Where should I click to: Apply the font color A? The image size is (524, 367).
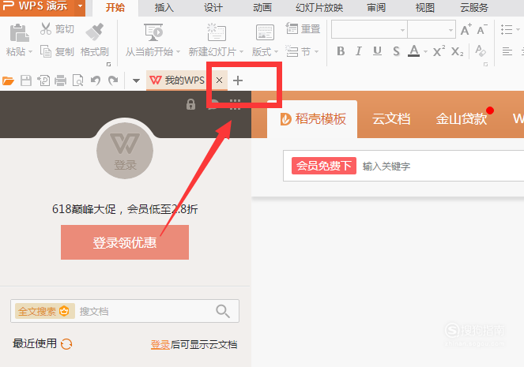(413, 51)
